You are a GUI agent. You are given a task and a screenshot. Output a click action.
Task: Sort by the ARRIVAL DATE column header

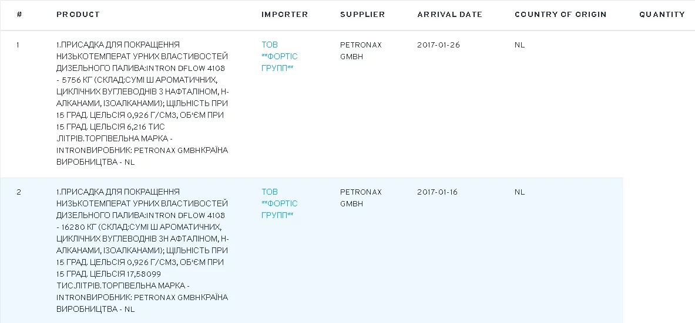(x=449, y=14)
